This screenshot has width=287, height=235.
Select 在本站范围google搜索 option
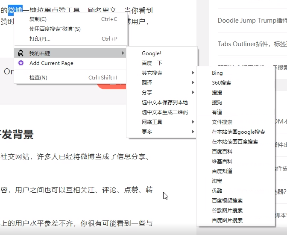tap(238, 132)
